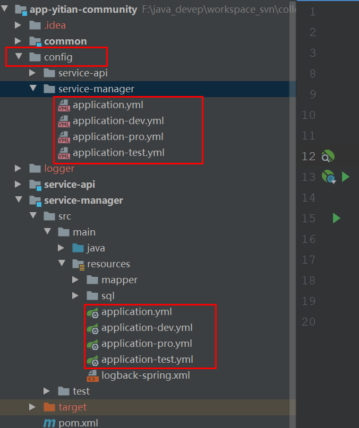This screenshot has height=428, width=359.
Task: Click the green run arrow on line 15
Action: [337, 218]
